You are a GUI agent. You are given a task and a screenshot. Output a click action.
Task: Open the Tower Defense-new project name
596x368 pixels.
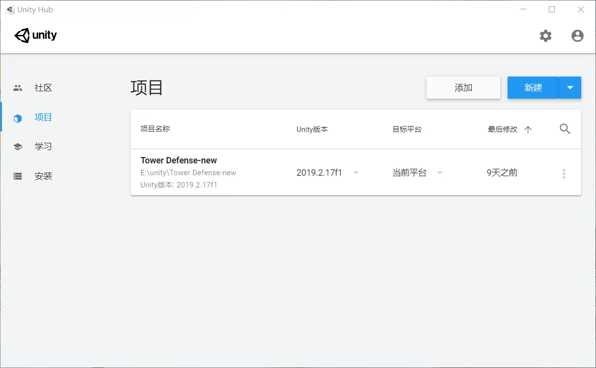[x=179, y=160]
